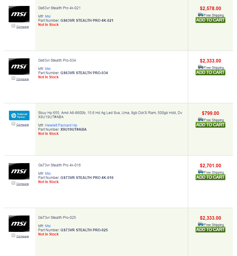Open the Sbuy Hp 655 product title

click(110, 113)
